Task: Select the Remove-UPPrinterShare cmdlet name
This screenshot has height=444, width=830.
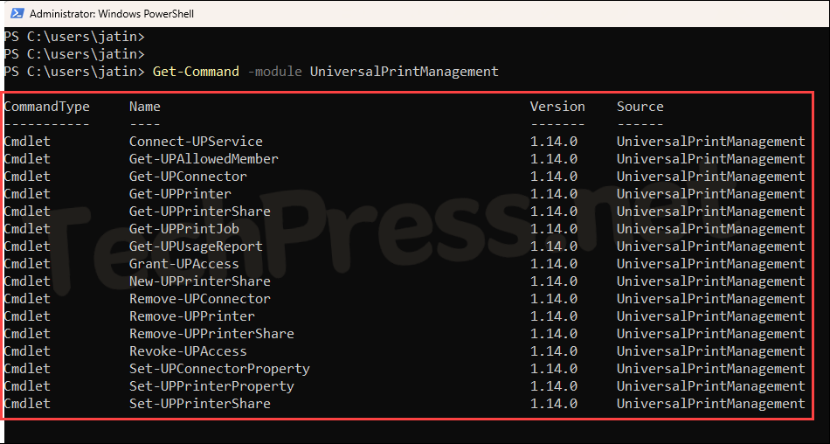Action: 211,334
